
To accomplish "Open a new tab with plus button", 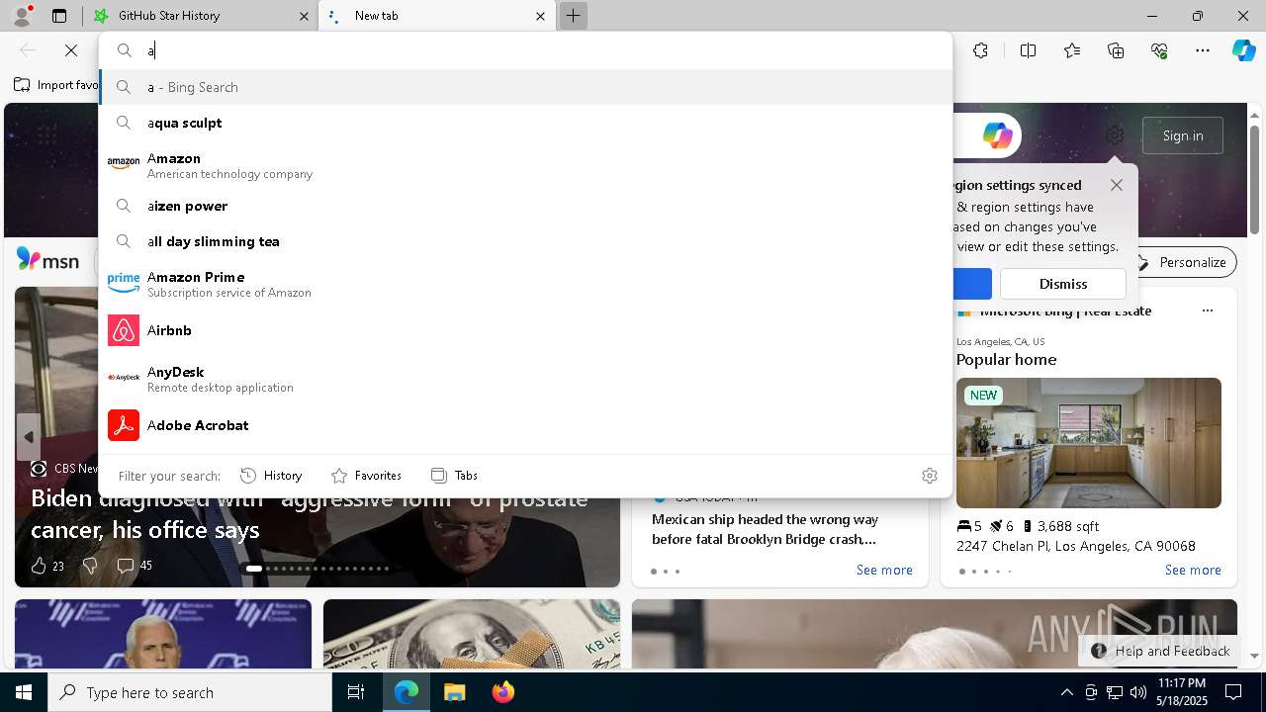I will click(573, 16).
